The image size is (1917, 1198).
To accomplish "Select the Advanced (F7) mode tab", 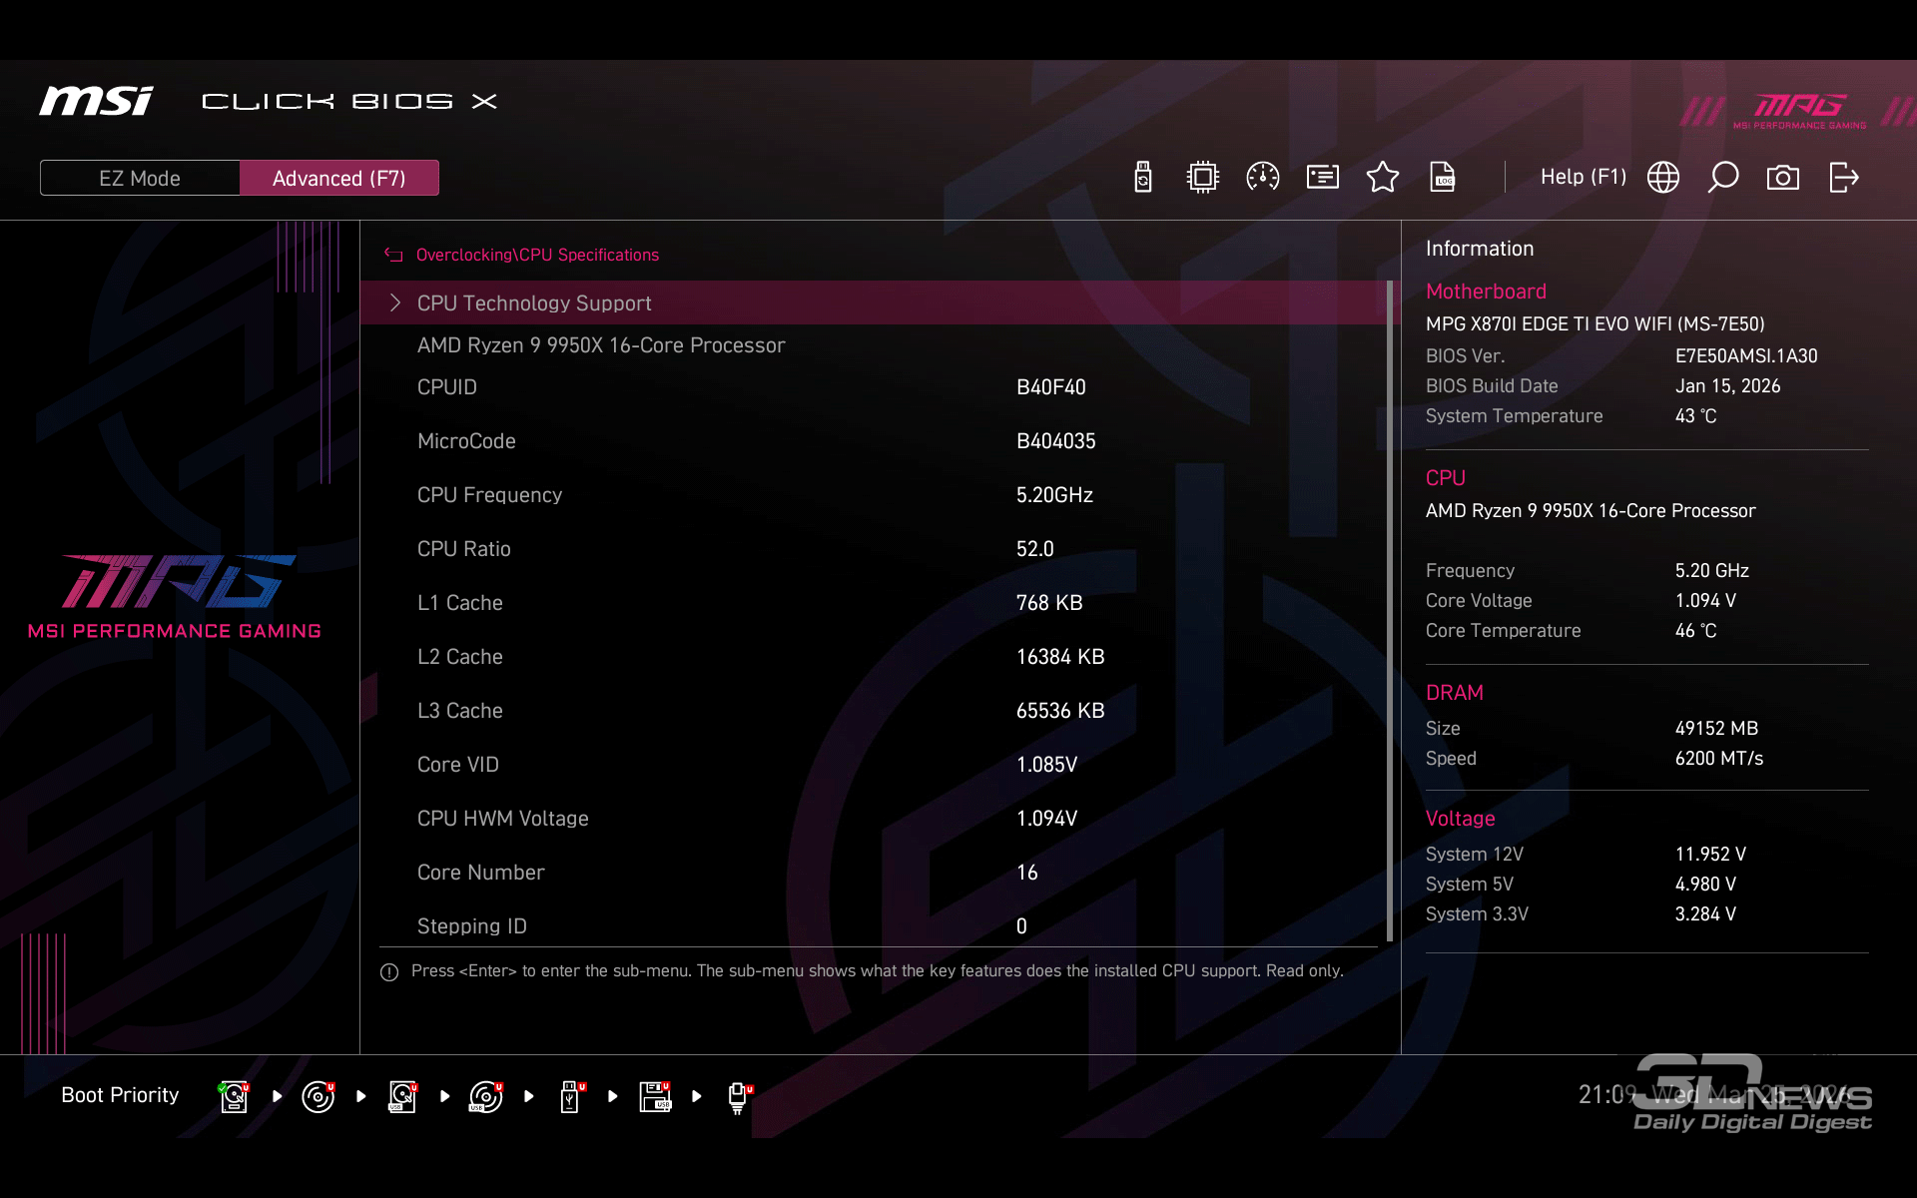I will tap(338, 178).
